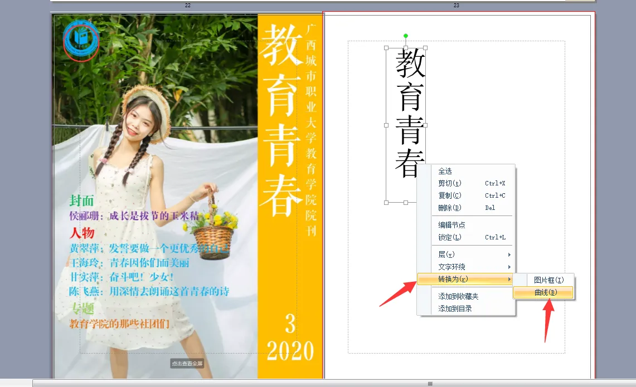This screenshot has height=387, width=636.
Task: Expand the 文字环绕 submenu
Action: [x=466, y=267]
